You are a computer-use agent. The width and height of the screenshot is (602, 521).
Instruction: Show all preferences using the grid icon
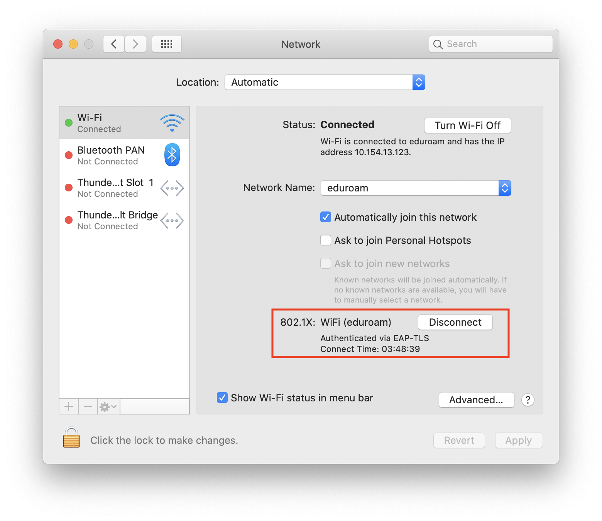pos(167,44)
